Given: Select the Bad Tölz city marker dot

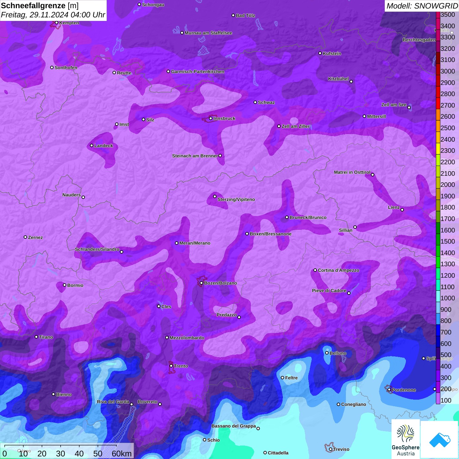Looking at the screenshot, I should (233, 15).
